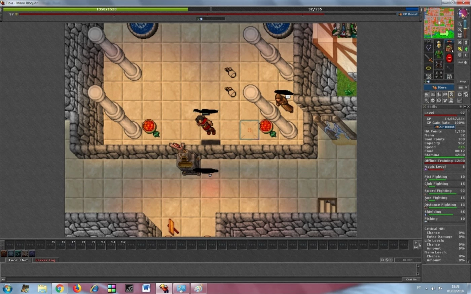Open Google Chrome from taskbar
Screen dimensions: 471x294
pyautogui.click(x=60, y=288)
